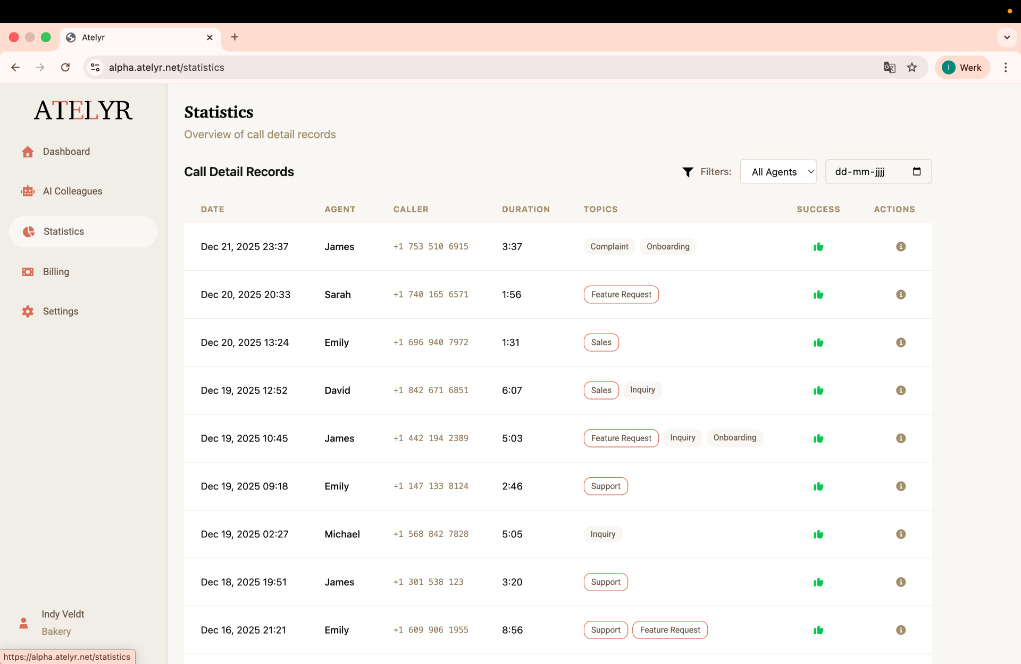The image size is (1021, 664).
Task: Expand the tab search chevron
Action: pos(1007,37)
